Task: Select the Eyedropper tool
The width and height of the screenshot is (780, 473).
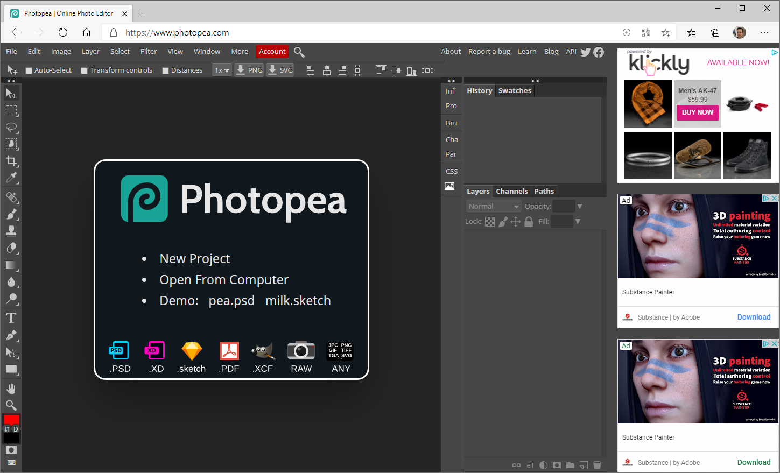Action: click(x=11, y=178)
